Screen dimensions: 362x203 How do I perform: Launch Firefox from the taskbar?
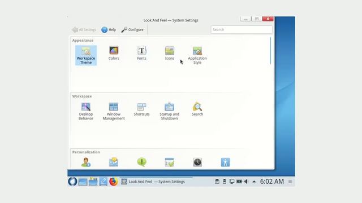(113, 182)
